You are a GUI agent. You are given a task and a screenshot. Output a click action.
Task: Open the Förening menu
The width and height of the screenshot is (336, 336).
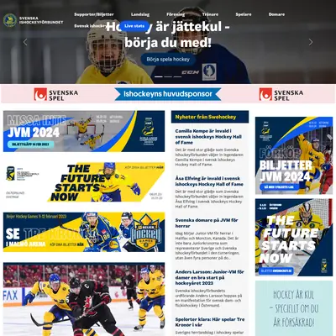click(x=176, y=14)
